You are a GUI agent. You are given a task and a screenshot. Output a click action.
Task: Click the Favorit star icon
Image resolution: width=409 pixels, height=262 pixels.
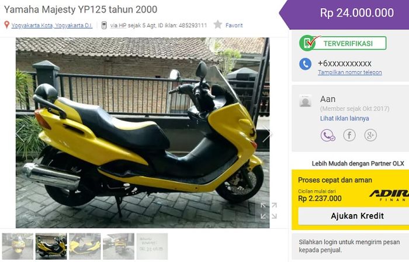click(217, 25)
